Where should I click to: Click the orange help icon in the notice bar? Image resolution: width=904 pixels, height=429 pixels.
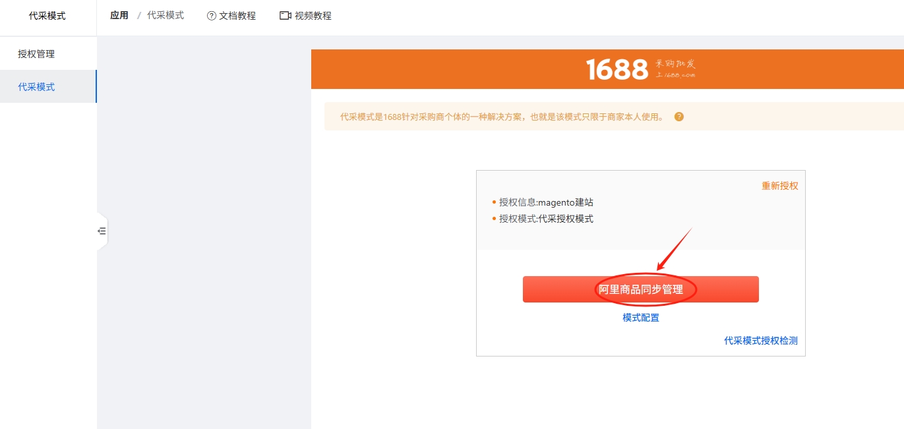[679, 117]
